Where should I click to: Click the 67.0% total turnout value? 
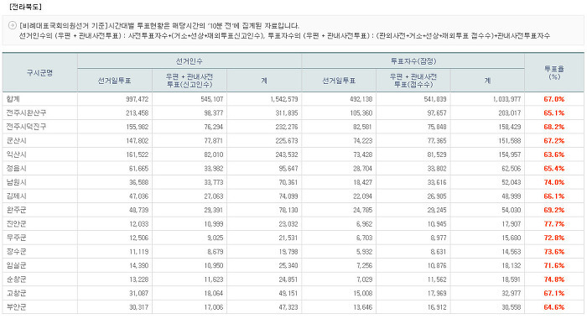coord(554,99)
